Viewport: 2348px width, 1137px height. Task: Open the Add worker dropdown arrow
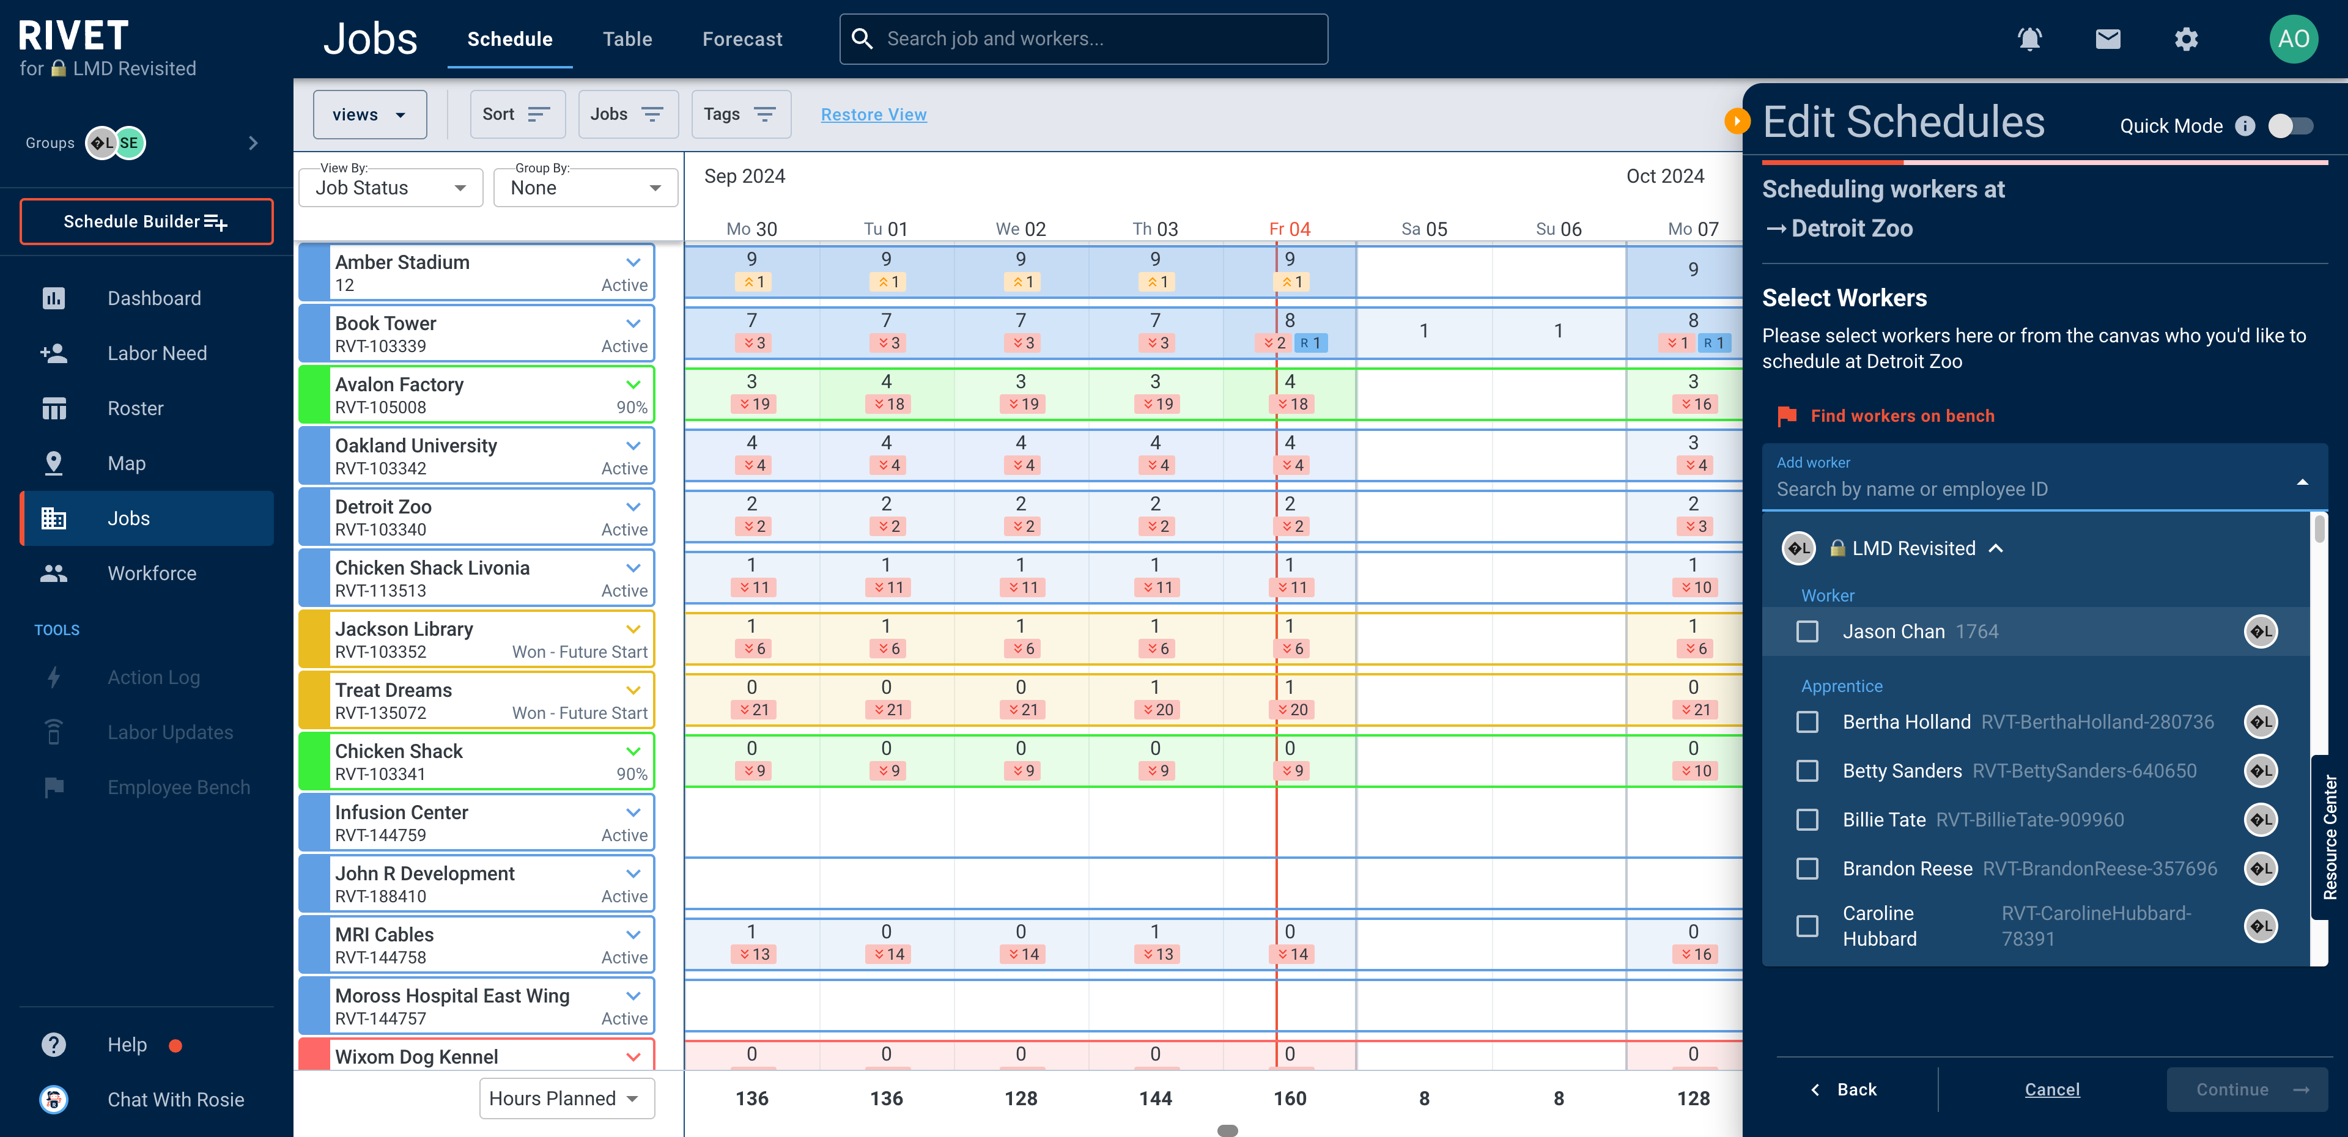point(2302,481)
